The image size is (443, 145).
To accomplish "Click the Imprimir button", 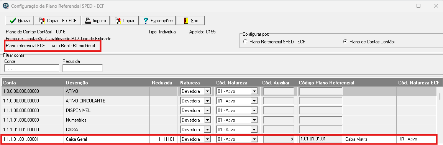I will click(x=95, y=20).
